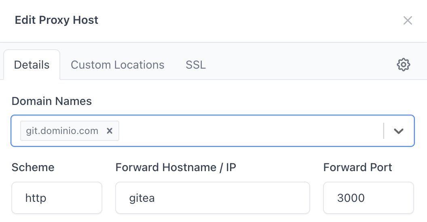Click the divider left of the dropdown chevron
The height and width of the screenshot is (222, 427).
point(383,131)
